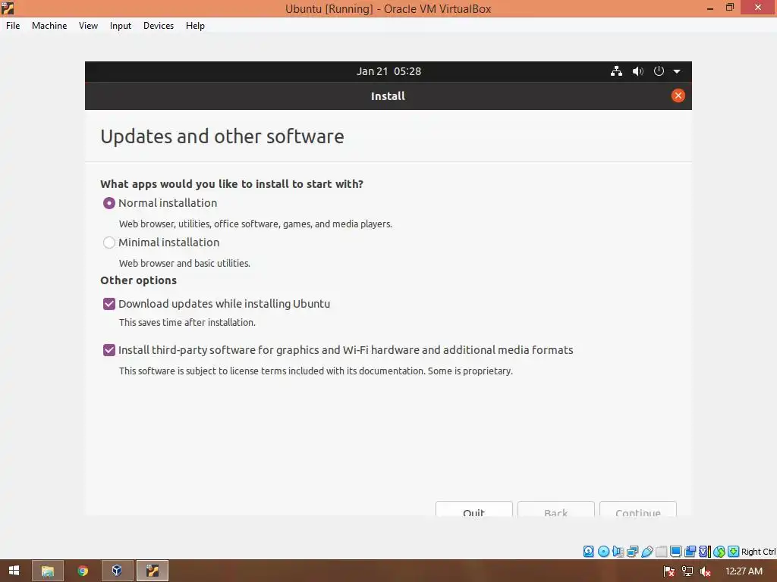Click the CPU virtualization status icon

[x=705, y=552]
